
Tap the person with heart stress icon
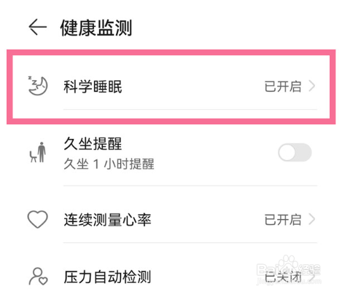[x=38, y=277]
